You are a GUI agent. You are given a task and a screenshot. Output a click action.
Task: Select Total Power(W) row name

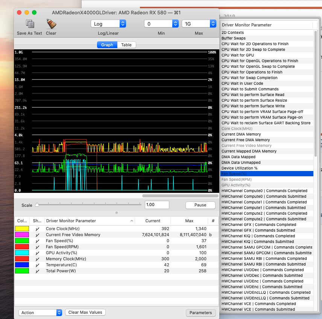click(x=61, y=271)
